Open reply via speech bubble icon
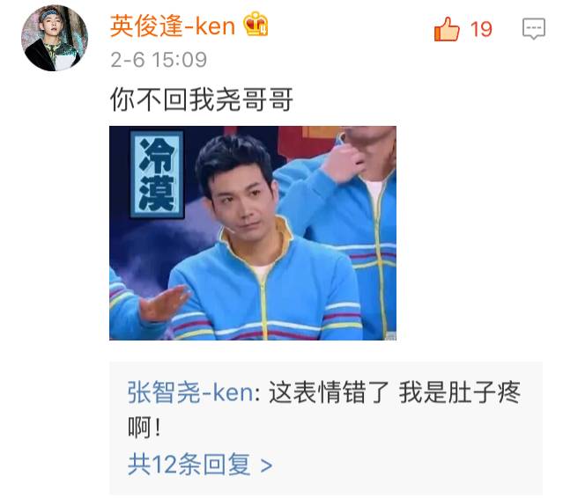The image size is (563, 498). [x=534, y=28]
